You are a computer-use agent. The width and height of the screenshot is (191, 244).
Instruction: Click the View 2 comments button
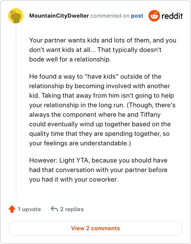tap(95, 228)
